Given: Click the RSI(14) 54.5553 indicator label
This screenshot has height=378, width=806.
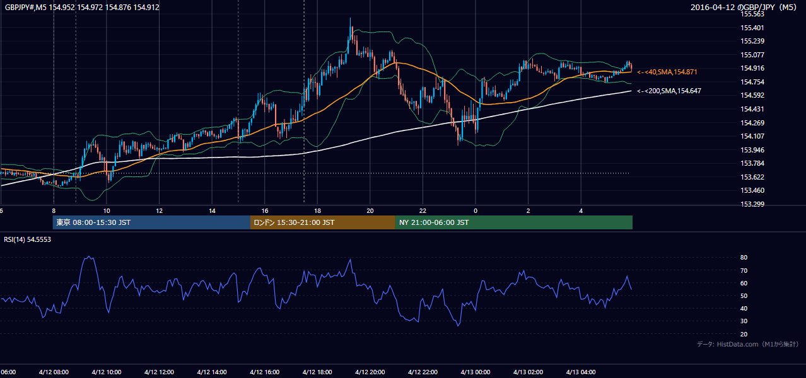Looking at the screenshot, I should pos(28,240).
